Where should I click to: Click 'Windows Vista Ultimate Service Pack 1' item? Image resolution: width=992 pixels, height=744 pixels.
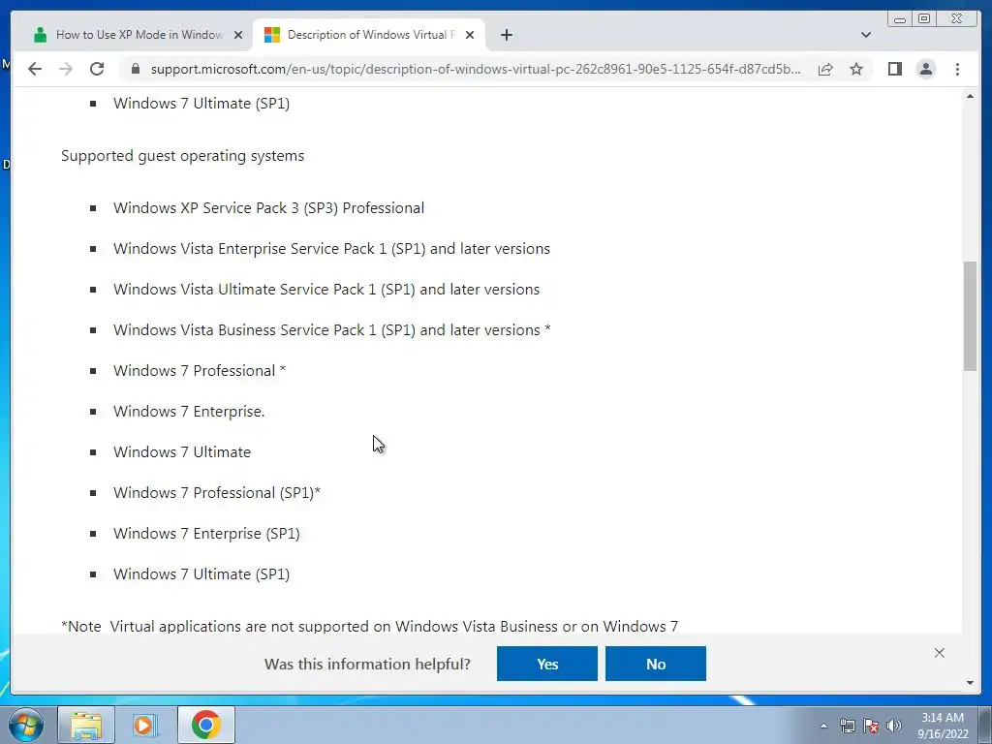pyautogui.click(x=326, y=289)
